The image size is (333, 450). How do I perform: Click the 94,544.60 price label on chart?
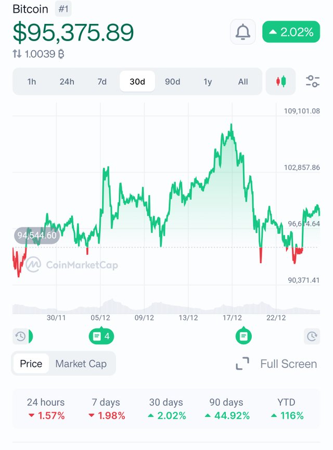click(x=36, y=236)
